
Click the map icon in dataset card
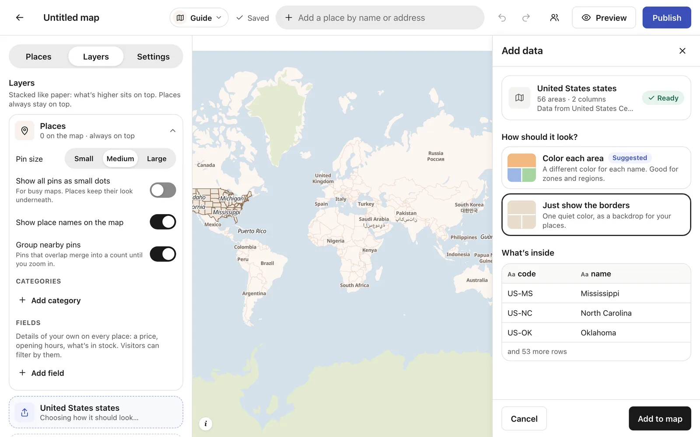[519, 98]
